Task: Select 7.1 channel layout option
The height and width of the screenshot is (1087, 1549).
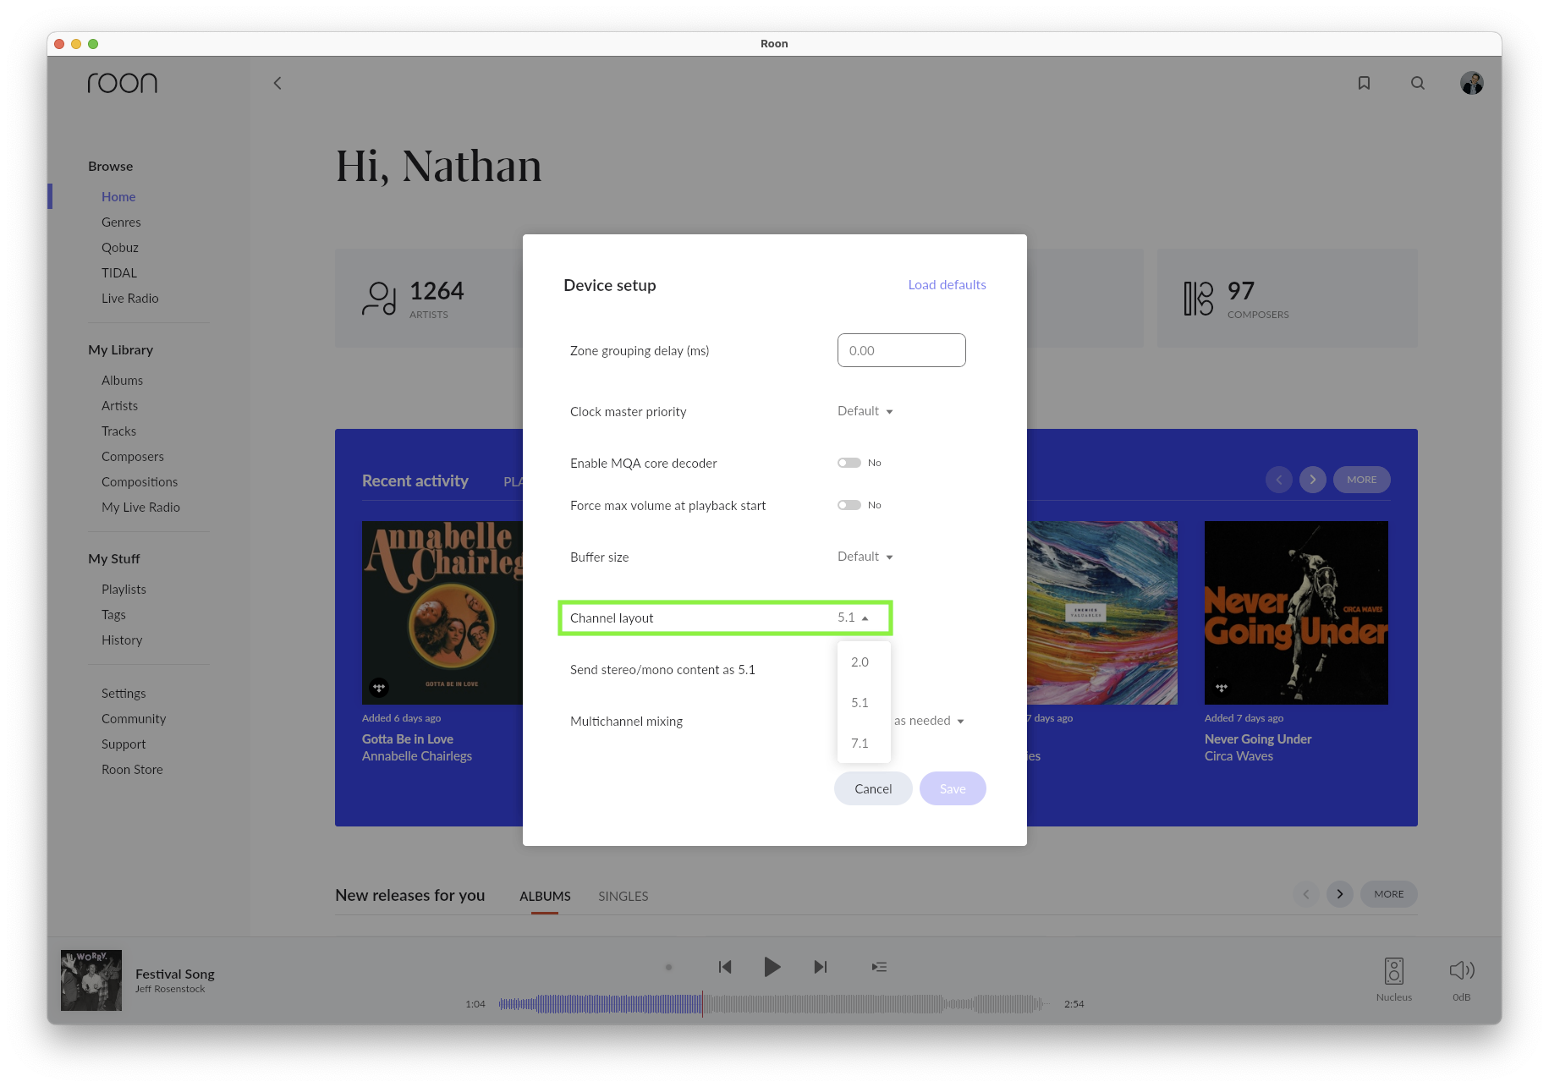Action: [863, 743]
